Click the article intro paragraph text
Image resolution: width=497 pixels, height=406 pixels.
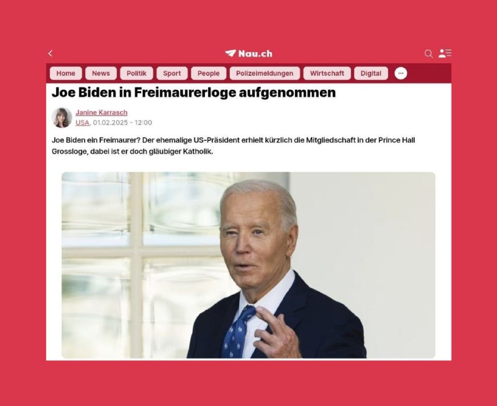pos(234,146)
